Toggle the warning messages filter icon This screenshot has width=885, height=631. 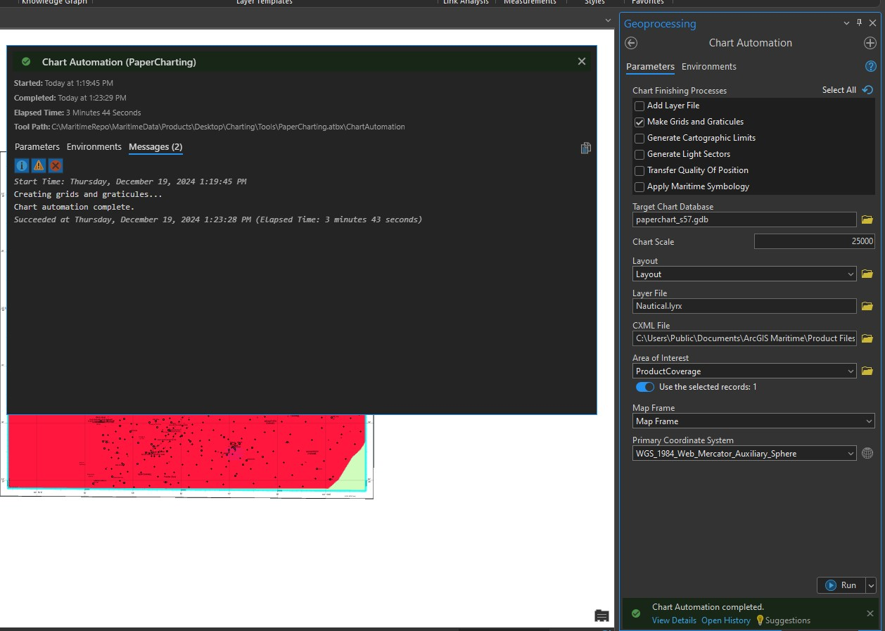click(x=38, y=165)
